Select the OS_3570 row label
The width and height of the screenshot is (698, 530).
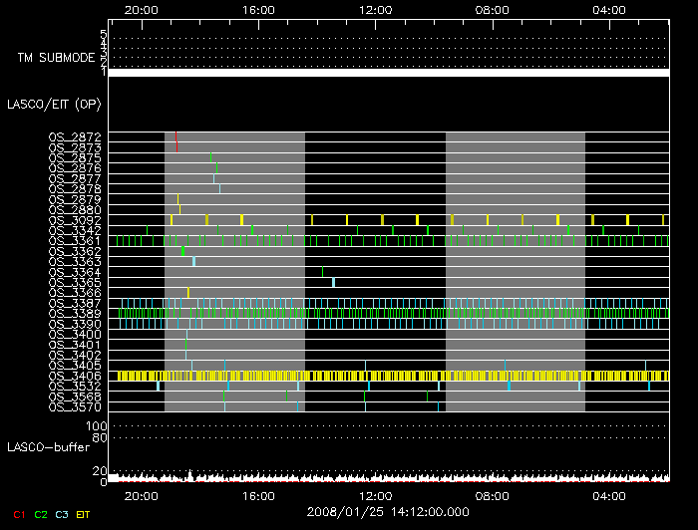[75, 406]
